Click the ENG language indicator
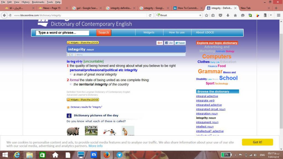 pyautogui.click(x=262, y=155)
